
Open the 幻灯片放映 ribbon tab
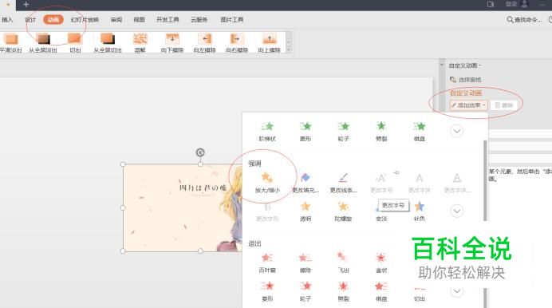click(85, 20)
